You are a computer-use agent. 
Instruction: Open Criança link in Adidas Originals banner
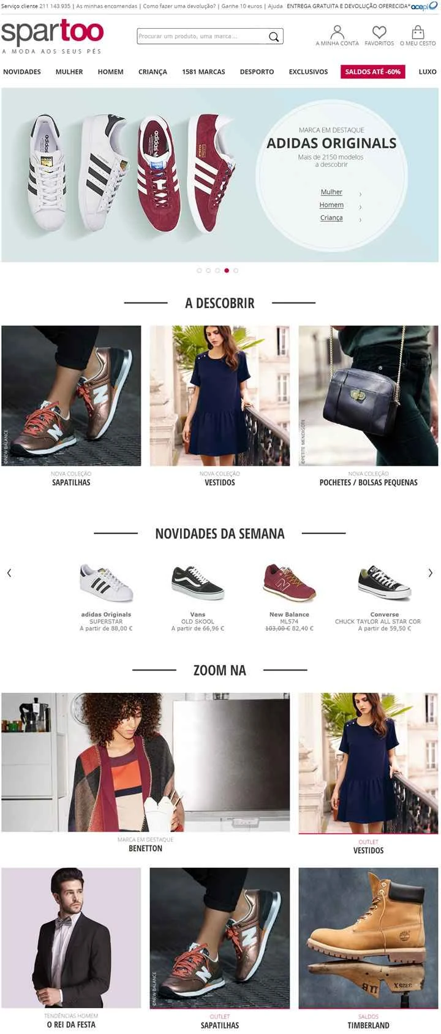coord(331,218)
